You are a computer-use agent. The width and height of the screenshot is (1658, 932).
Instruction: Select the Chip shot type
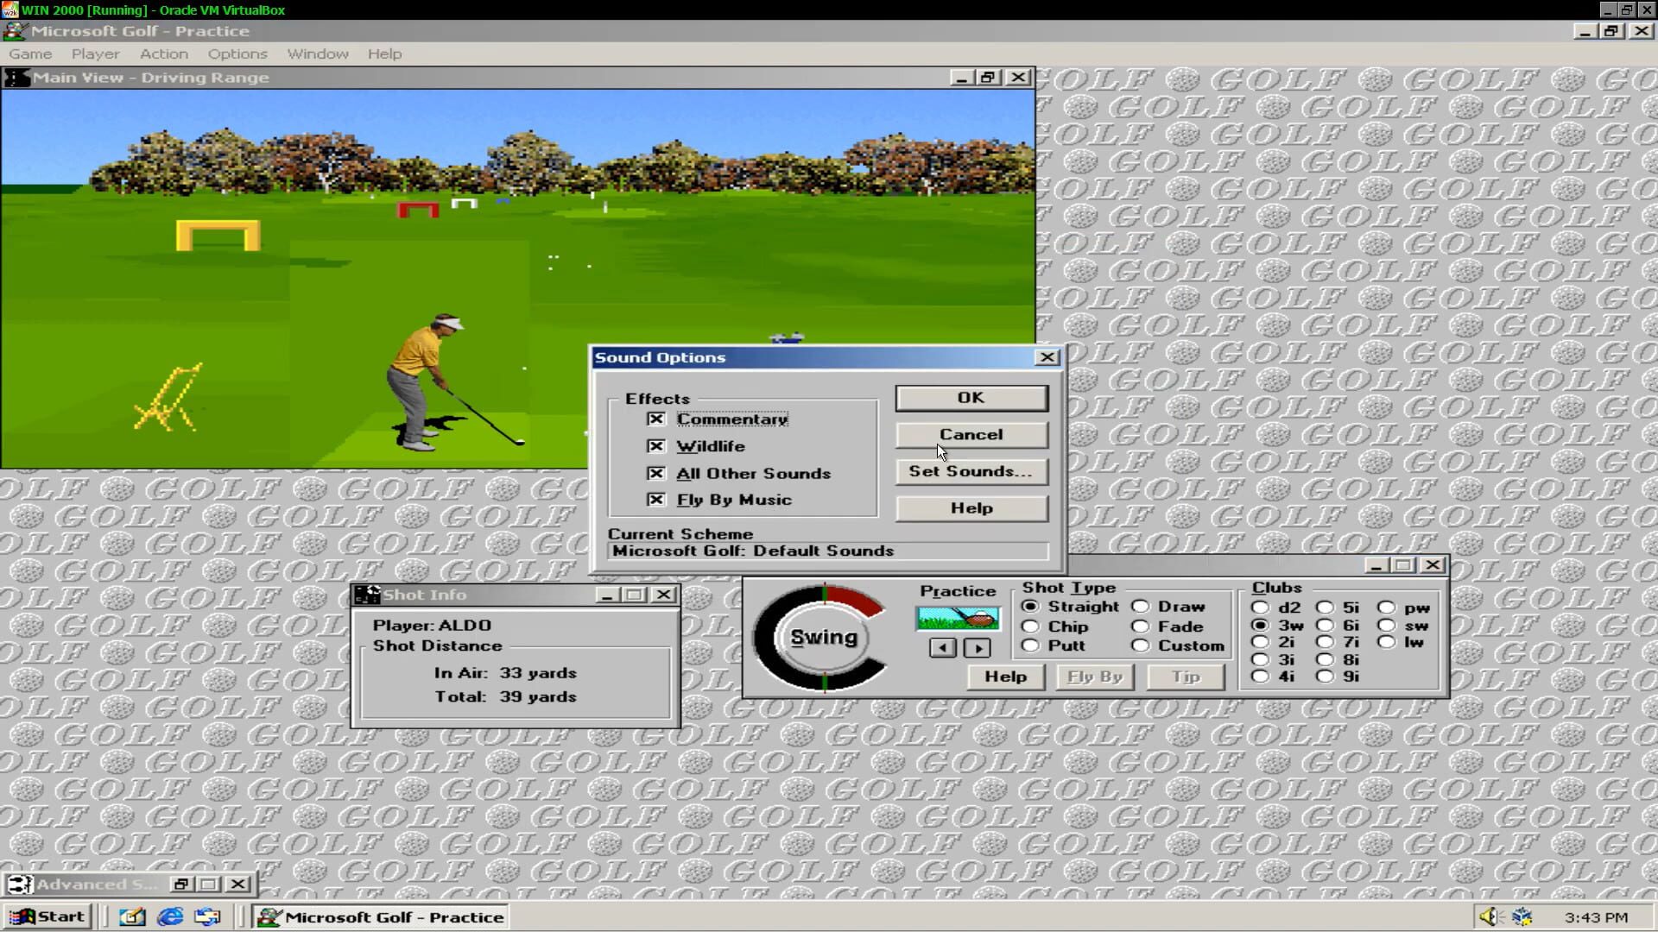click(x=1030, y=626)
